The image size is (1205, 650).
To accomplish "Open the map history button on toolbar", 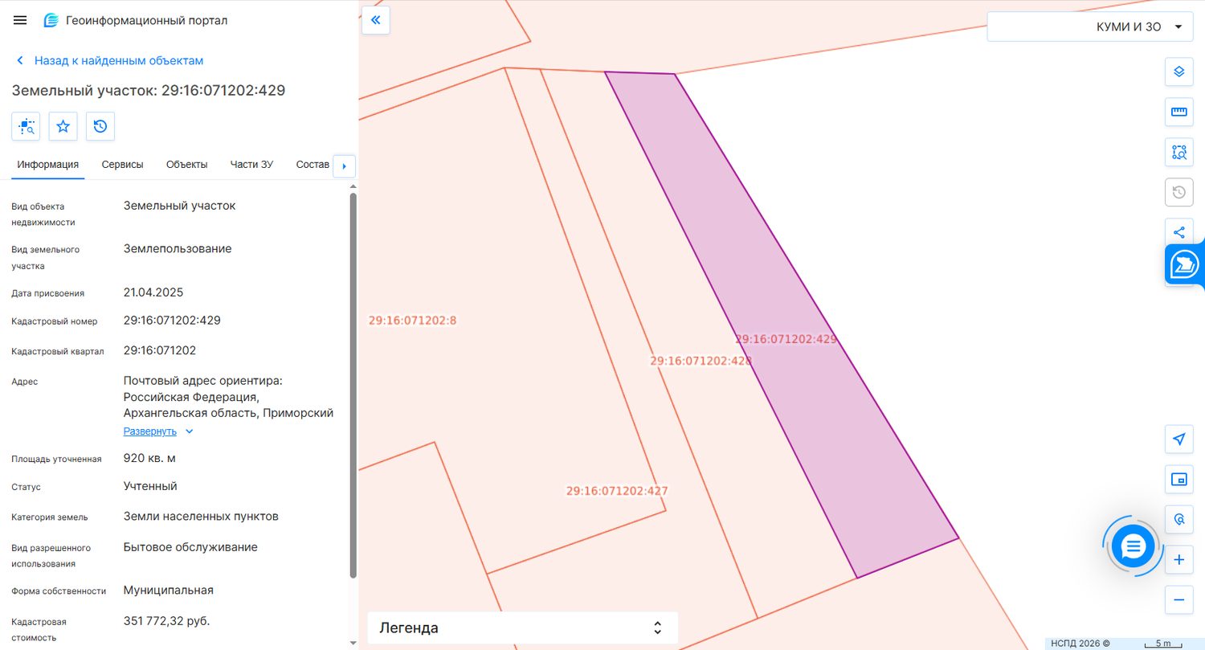I will (x=1179, y=192).
